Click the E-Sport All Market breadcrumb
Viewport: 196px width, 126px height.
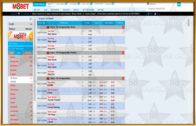46,19
